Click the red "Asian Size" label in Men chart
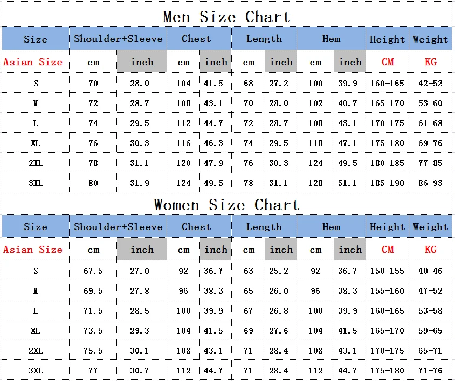The image size is (455, 381). coord(33,62)
